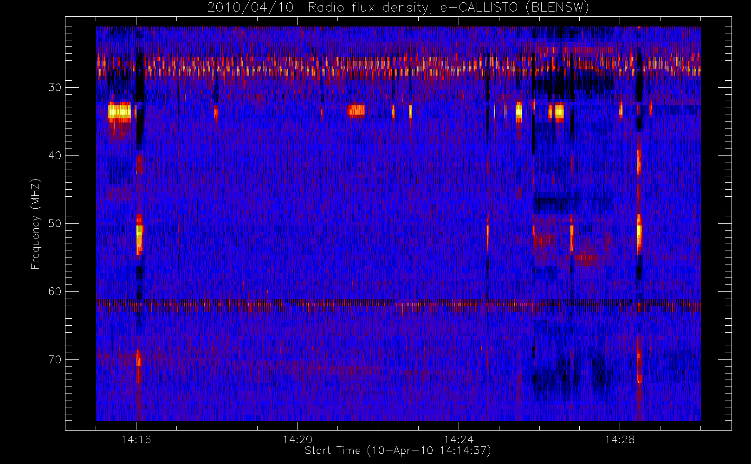Click the 50 MHz frequency tick label
The width and height of the screenshot is (751, 464).
[x=55, y=224]
